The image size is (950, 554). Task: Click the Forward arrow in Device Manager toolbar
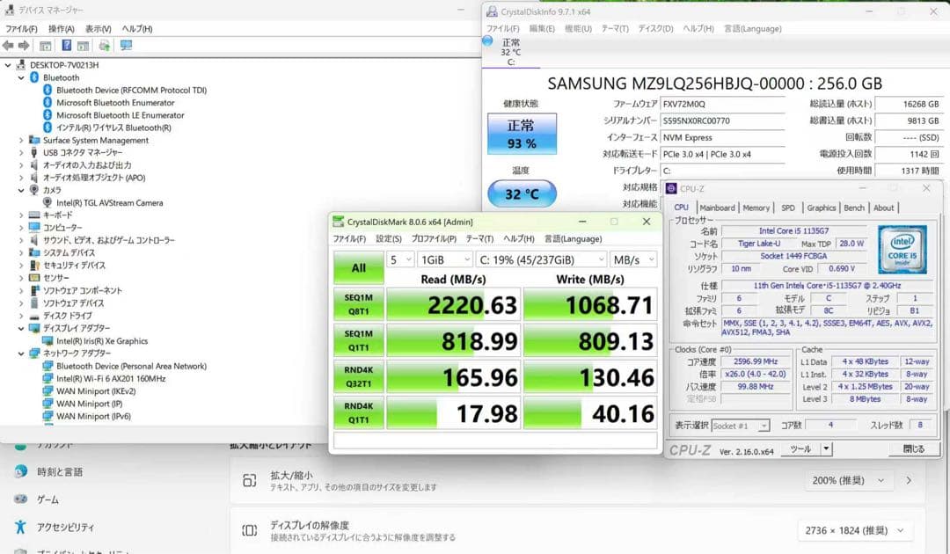tap(24, 45)
